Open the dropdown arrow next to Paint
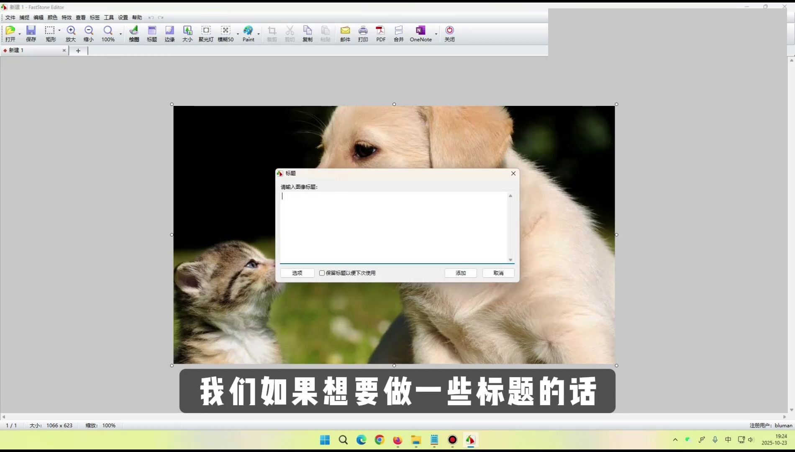 (259, 33)
